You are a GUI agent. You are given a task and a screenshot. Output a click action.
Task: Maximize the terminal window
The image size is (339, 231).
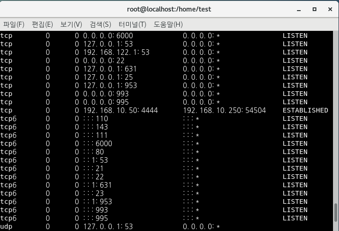[315, 9]
